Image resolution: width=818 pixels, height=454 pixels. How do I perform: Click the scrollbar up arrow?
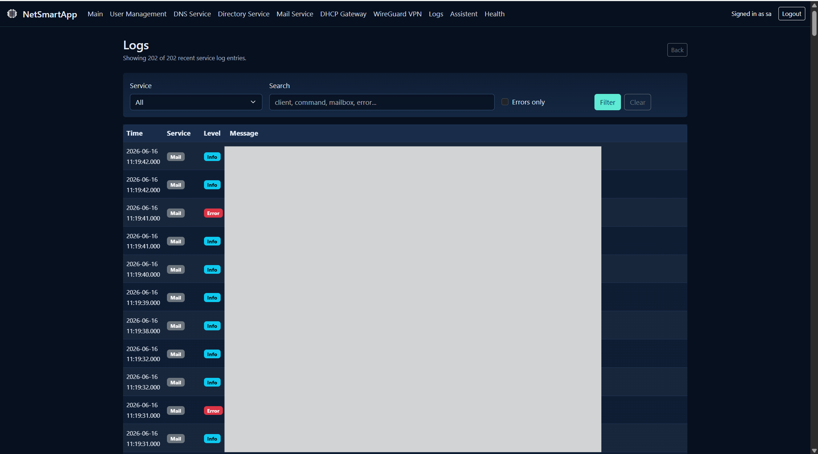814,5
